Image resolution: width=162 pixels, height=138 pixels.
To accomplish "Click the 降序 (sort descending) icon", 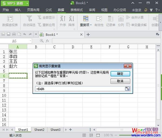I will (71, 19).
